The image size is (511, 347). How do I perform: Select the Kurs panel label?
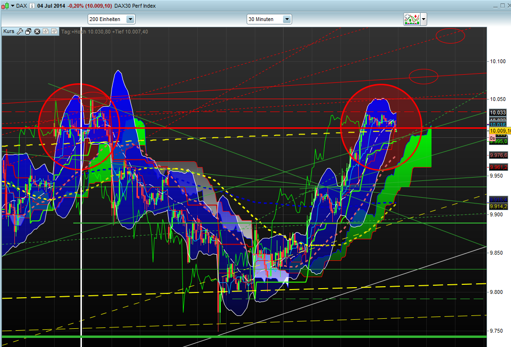pos(9,31)
